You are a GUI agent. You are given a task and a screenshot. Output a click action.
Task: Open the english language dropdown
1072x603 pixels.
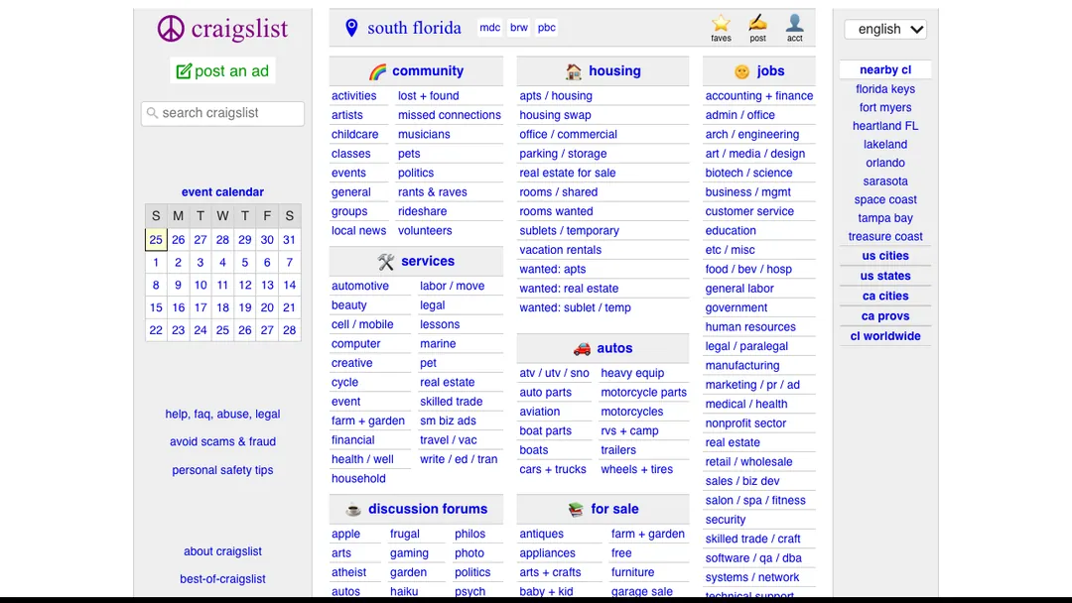tap(885, 30)
